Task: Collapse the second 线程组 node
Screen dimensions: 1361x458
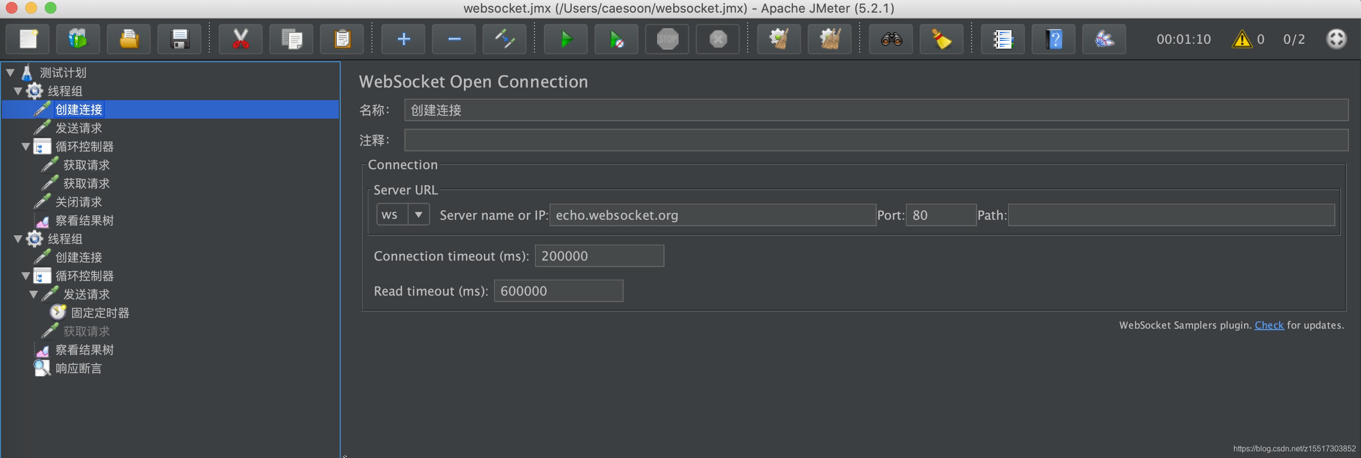Action: (x=18, y=239)
